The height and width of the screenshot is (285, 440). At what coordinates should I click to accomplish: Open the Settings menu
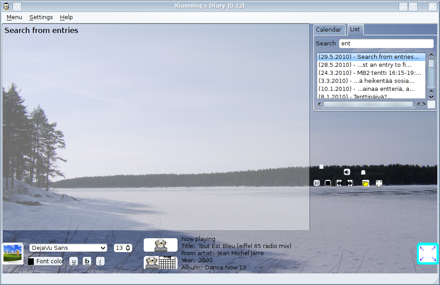pos(41,17)
